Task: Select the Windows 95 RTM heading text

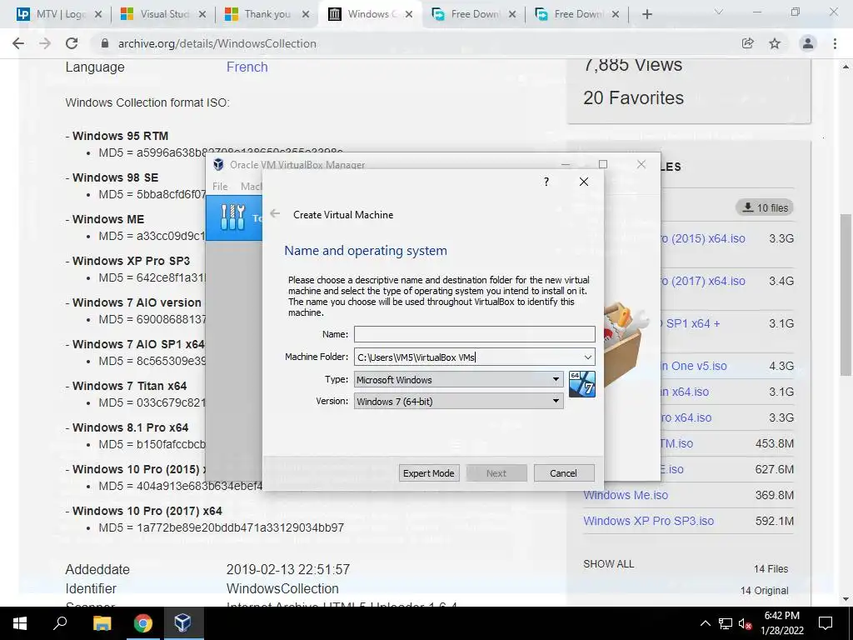Action: click(120, 136)
